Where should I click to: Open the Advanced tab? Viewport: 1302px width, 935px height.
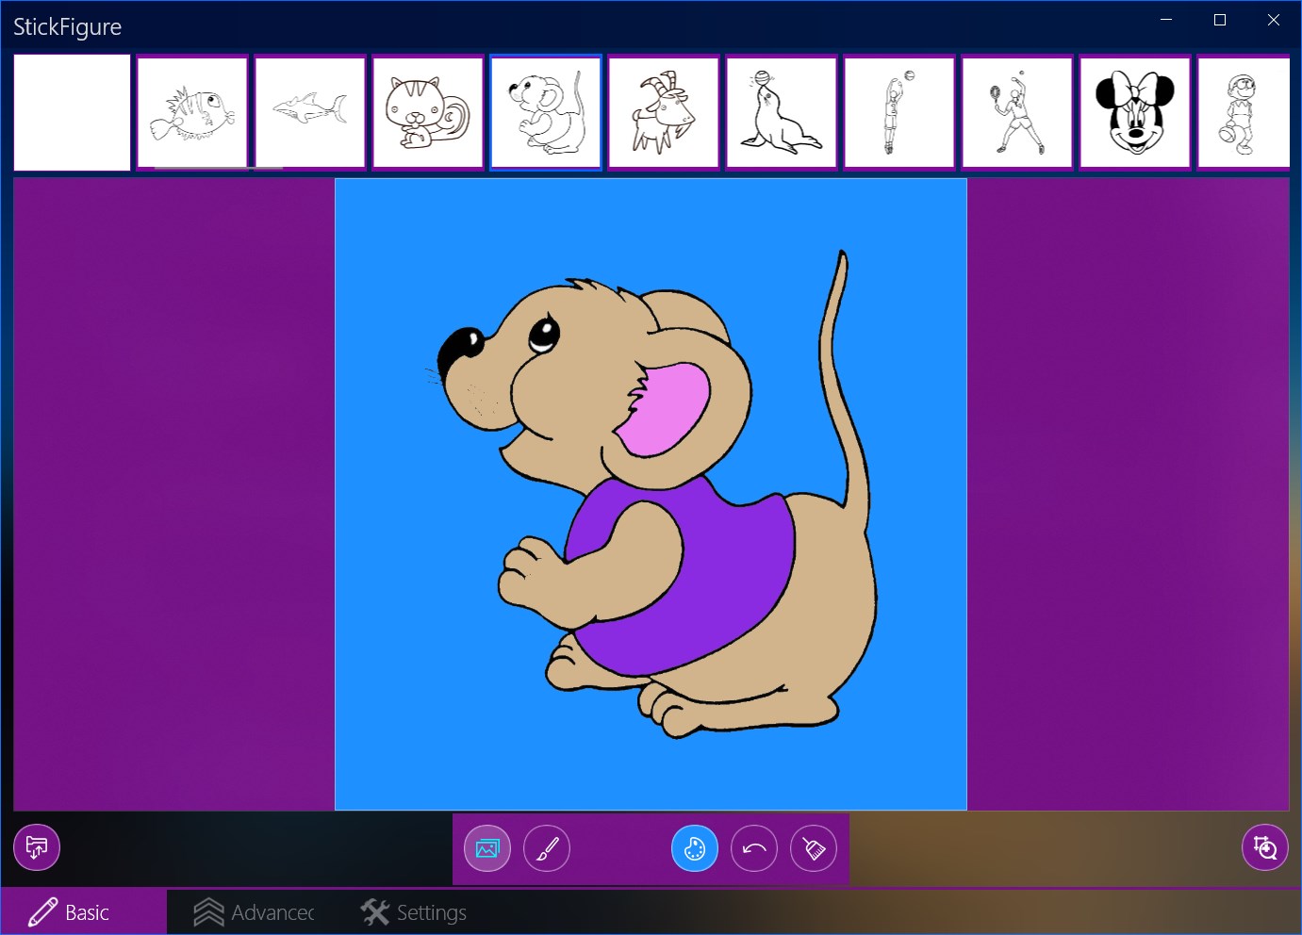pos(254,912)
